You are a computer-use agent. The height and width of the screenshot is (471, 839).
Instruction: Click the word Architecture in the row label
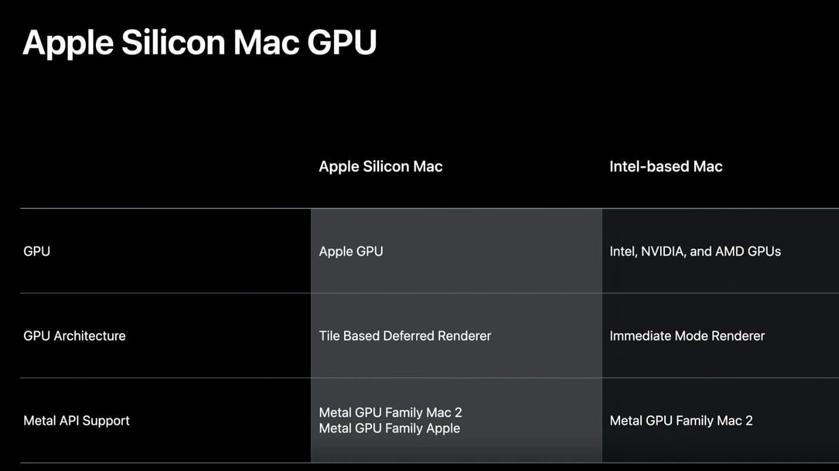tap(89, 336)
